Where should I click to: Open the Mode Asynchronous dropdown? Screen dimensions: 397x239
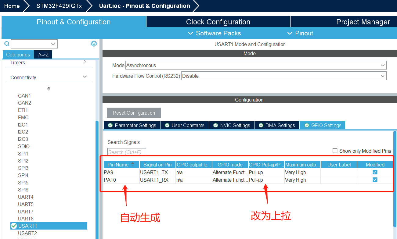pos(256,65)
